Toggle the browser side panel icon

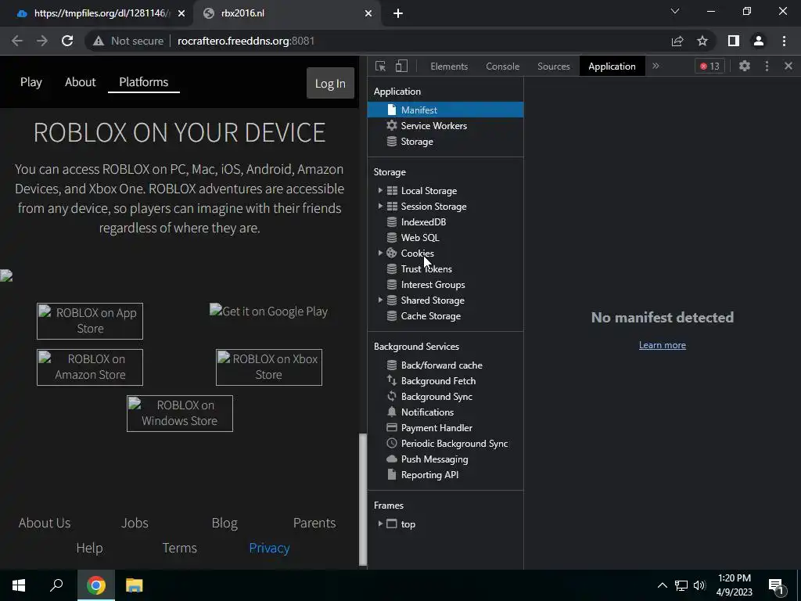(734, 41)
